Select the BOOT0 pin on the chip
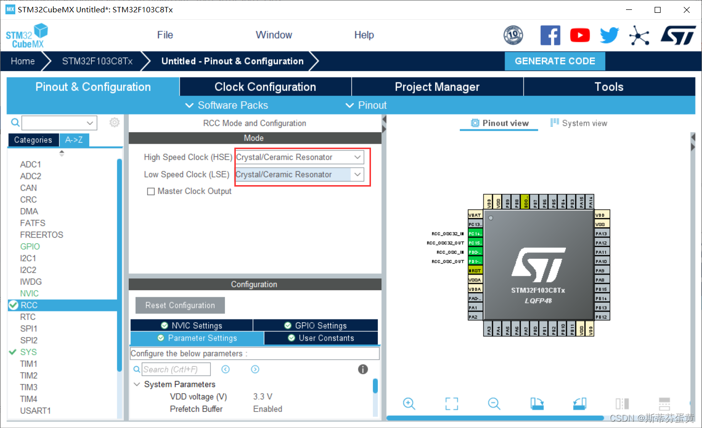The height and width of the screenshot is (428, 702). [526, 201]
